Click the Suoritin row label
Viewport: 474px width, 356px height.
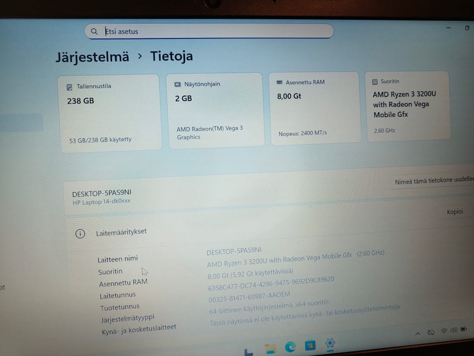coord(110,271)
